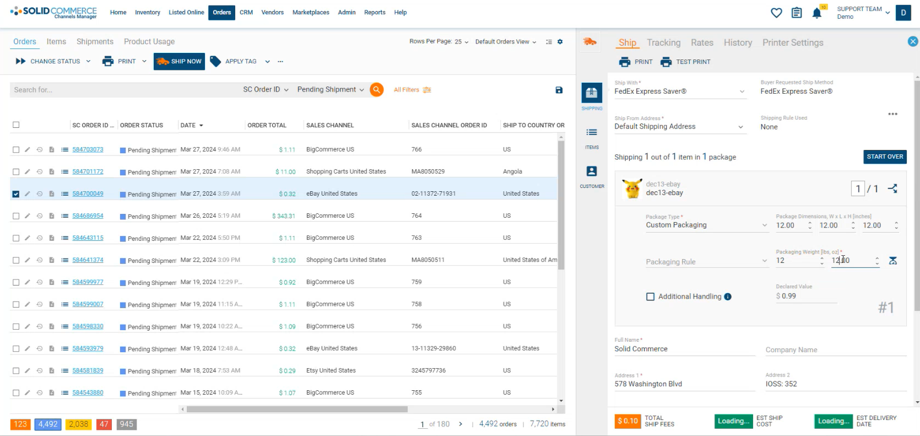
Task: Click the Search for input field
Action: pos(124,89)
